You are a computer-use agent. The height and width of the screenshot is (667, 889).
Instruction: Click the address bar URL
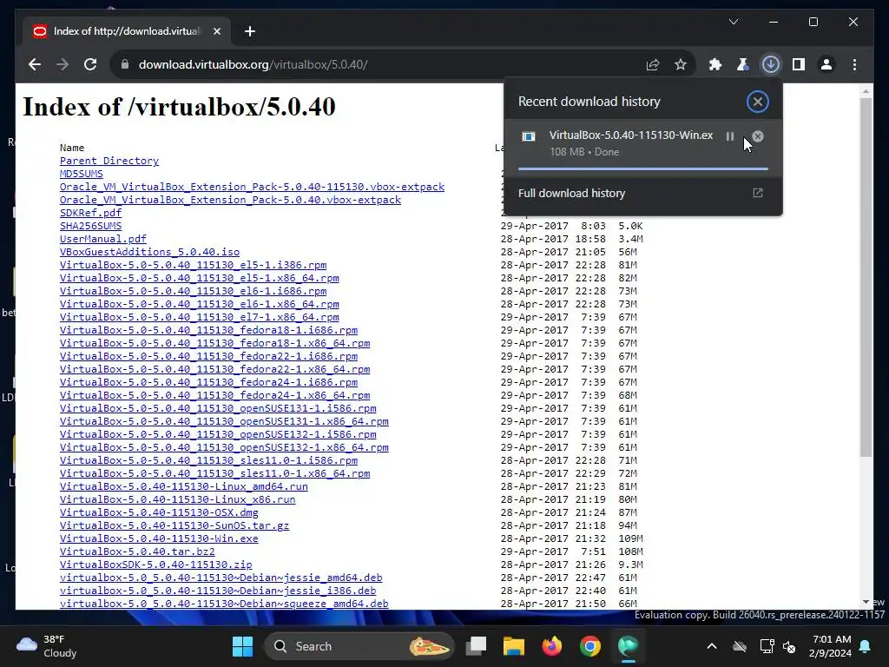click(253, 64)
